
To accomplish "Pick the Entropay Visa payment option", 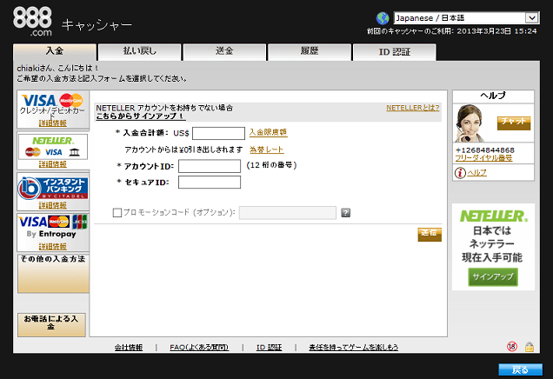I will click(52, 228).
